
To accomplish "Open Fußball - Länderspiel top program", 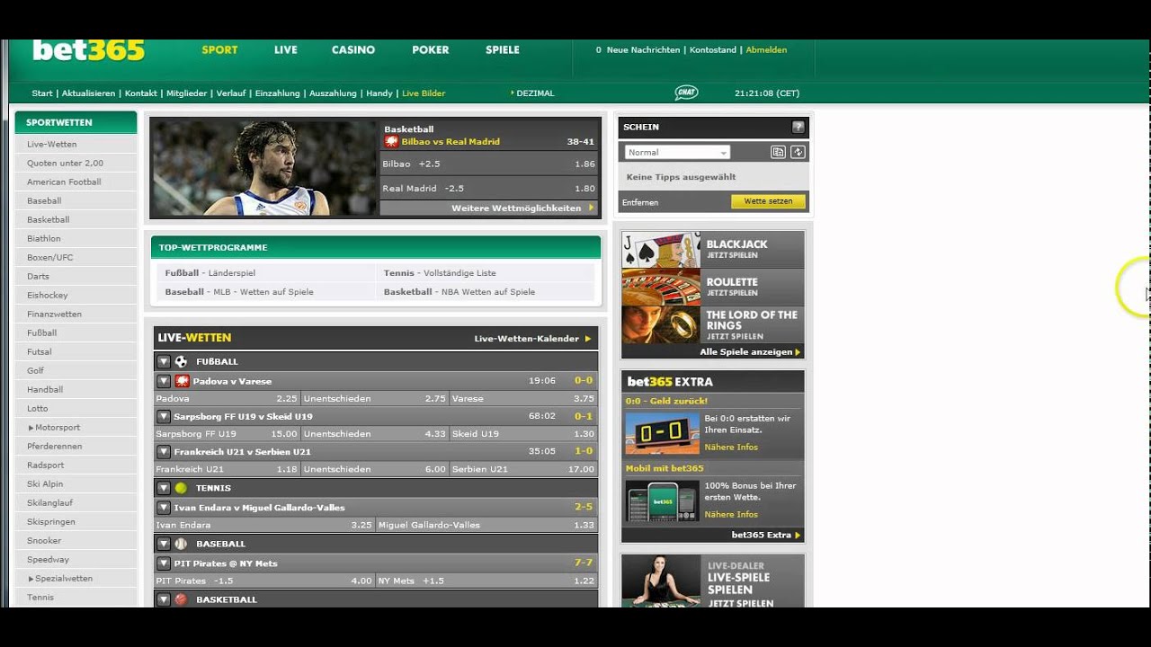I will [x=210, y=272].
